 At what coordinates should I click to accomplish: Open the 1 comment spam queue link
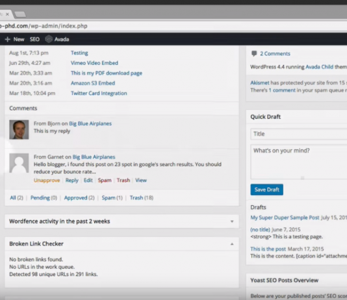point(282,90)
